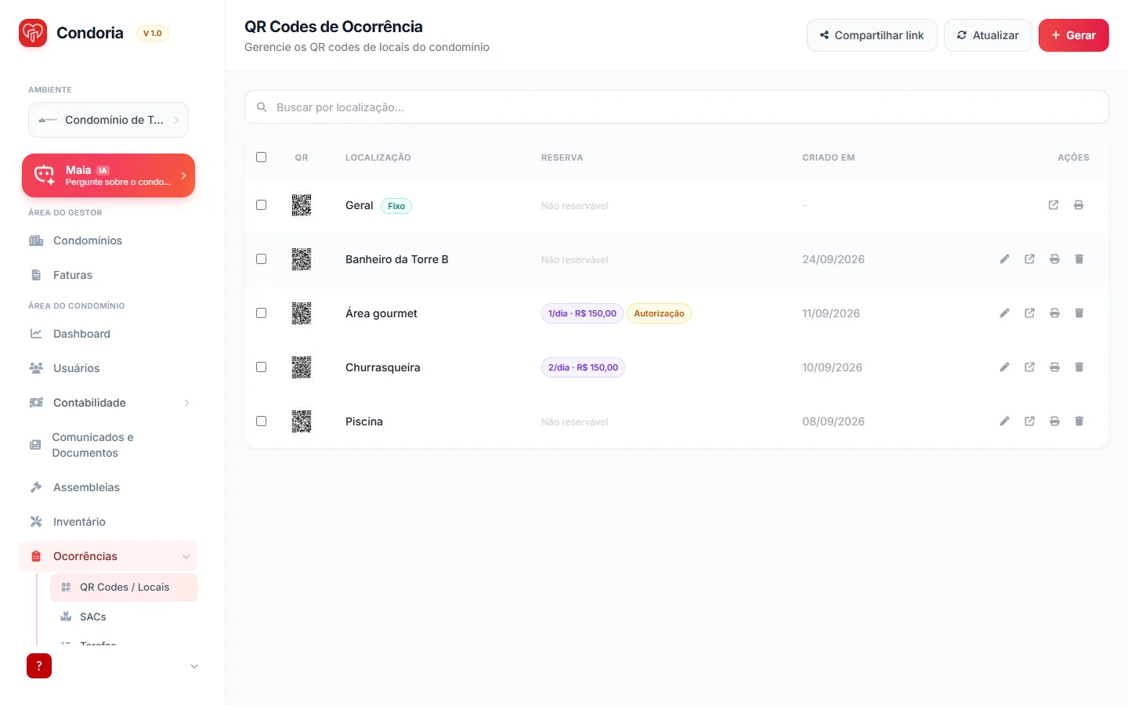Image resolution: width=1128 pixels, height=705 pixels.
Task: Print the Churrasqueira QR code
Action: [1054, 367]
